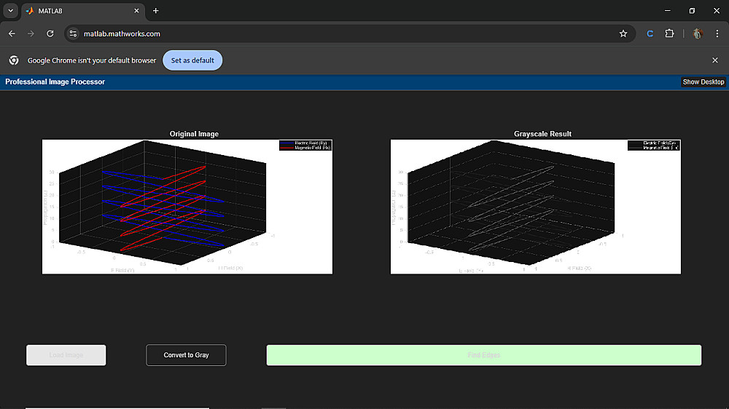Click the Load Image button
Screen dimensions: 729x409
[66, 355]
